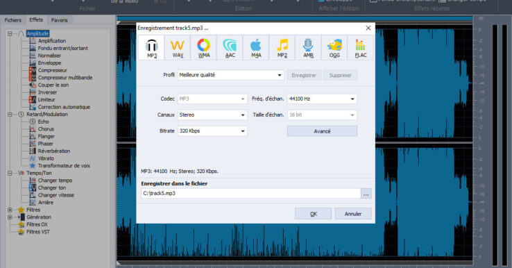
Task: Open the Canaux Stereo dropdown
Action: pyautogui.click(x=212, y=115)
